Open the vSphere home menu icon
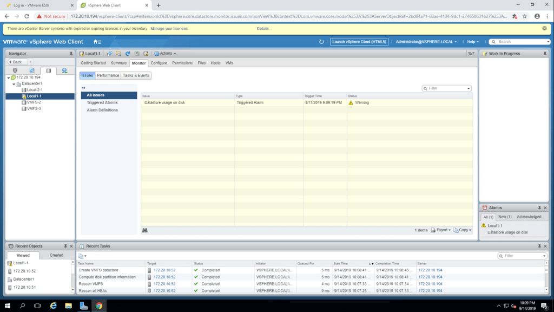The height and width of the screenshot is (312, 554). (97, 42)
